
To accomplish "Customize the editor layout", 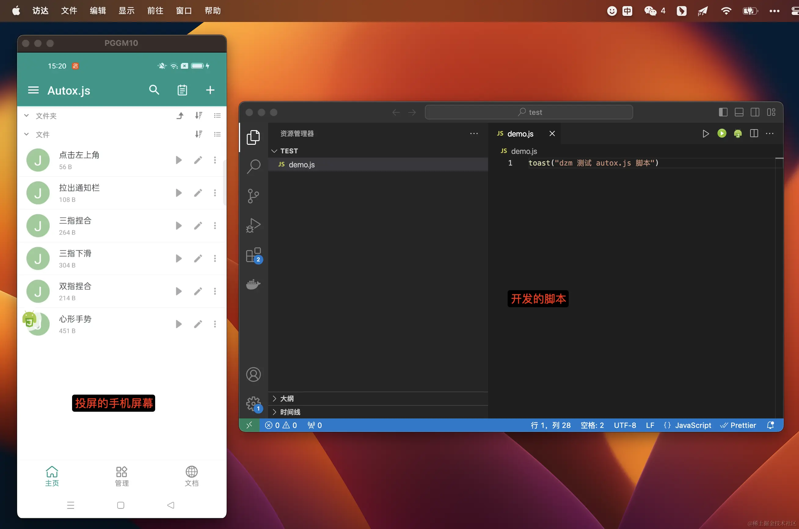I will 771,112.
